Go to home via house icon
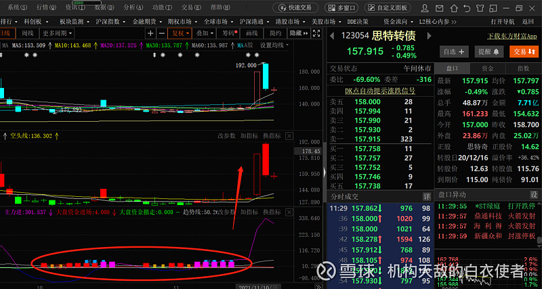542x289 pixels. 453,8
